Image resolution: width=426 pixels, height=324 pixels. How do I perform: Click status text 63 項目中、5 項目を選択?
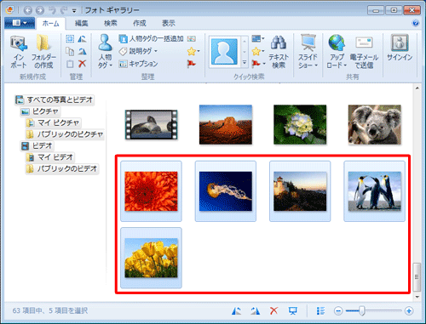pyautogui.click(x=50, y=310)
